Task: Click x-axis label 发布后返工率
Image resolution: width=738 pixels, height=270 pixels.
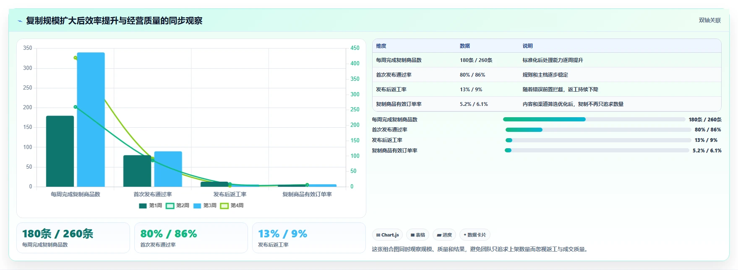Action: 230,194
